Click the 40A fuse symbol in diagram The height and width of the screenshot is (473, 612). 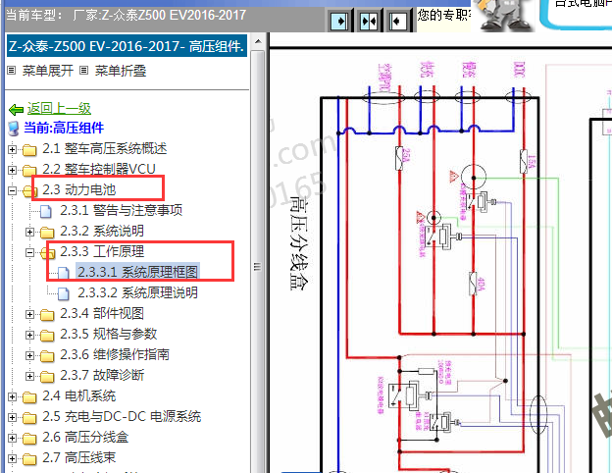coord(473,284)
